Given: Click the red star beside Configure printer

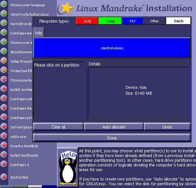Looking at the screenshot, I should click(x=4, y=117).
